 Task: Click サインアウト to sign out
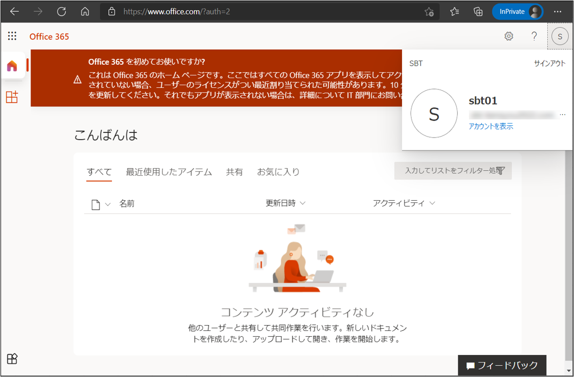pos(549,63)
